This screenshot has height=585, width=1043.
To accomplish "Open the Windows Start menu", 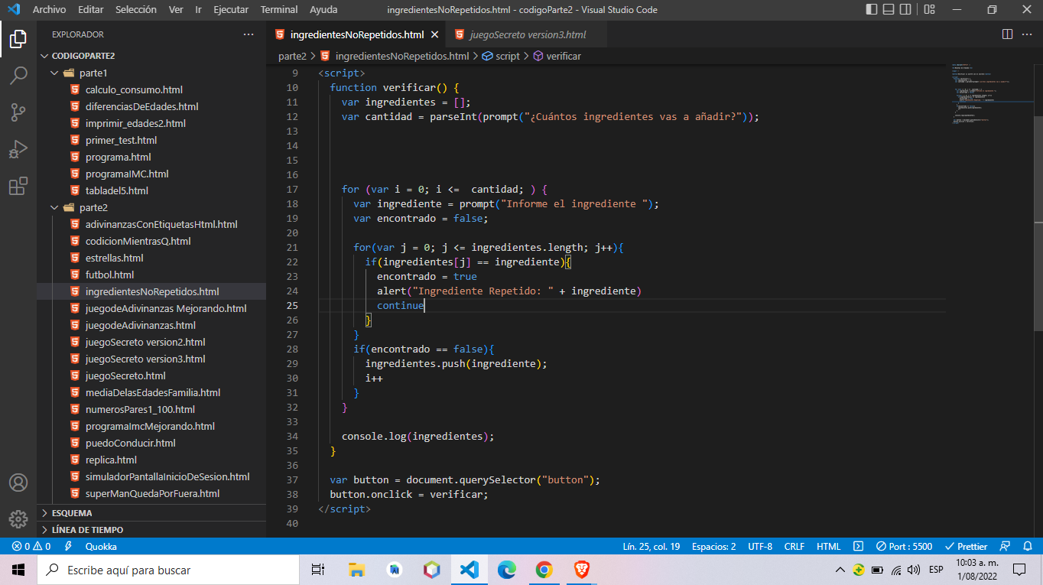I will 18,570.
